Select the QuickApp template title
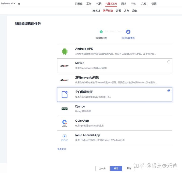182x173 pixels. click(x=82, y=121)
